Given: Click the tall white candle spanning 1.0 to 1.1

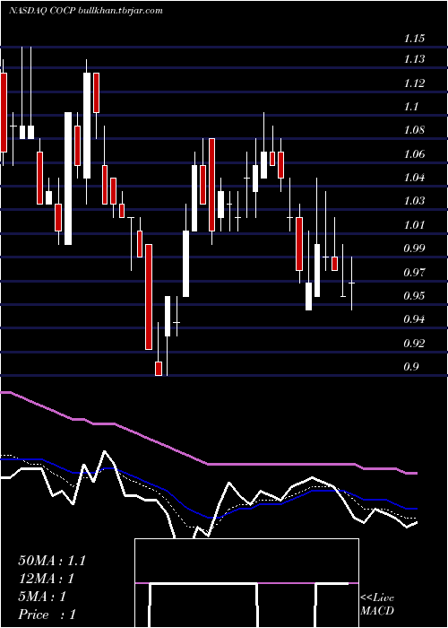Looking at the screenshot, I should (x=68, y=179).
